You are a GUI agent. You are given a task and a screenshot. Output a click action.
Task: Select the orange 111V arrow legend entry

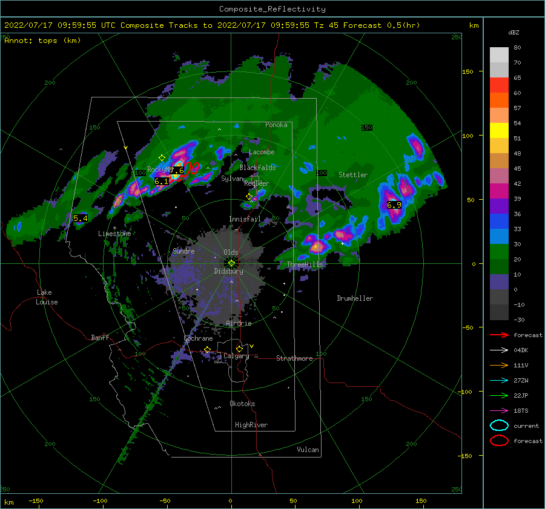point(499,365)
